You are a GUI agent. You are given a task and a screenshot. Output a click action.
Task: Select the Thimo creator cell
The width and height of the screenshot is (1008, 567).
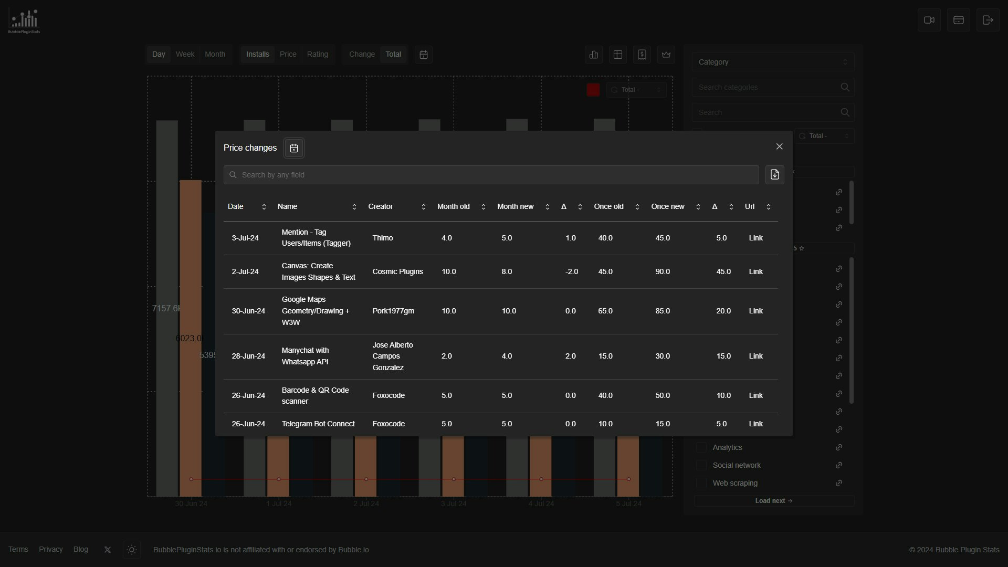(383, 238)
